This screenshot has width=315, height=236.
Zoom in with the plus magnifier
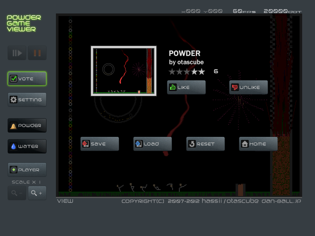tap(37, 193)
